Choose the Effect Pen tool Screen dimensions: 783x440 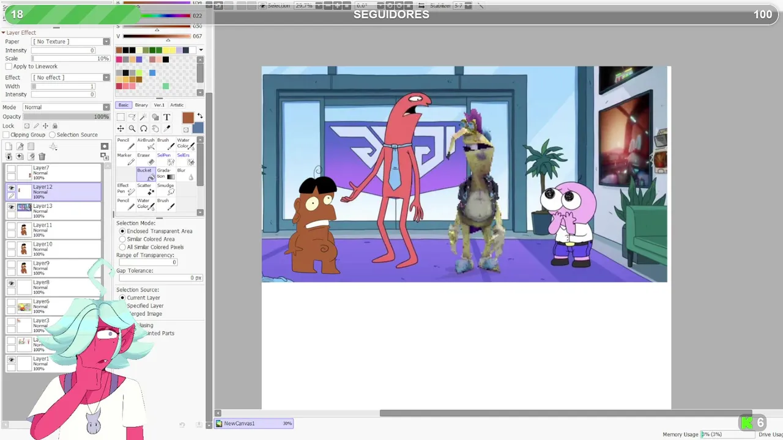tap(125, 189)
